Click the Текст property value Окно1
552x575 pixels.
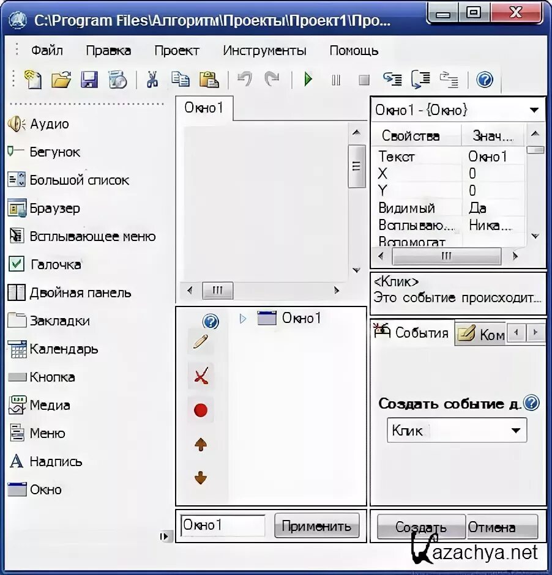pyautogui.click(x=493, y=157)
